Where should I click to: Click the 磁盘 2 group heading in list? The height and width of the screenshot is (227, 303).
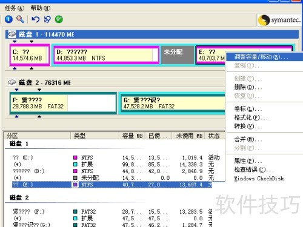point(19,197)
